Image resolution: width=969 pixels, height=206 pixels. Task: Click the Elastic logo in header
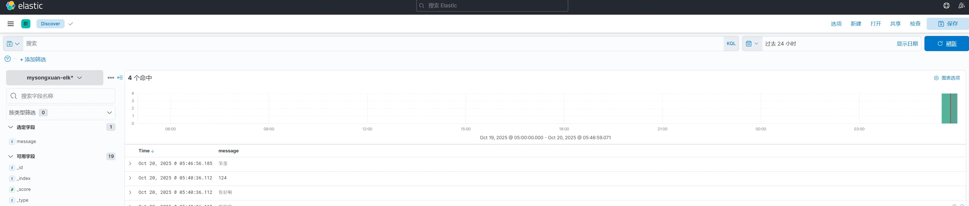point(24,6)
